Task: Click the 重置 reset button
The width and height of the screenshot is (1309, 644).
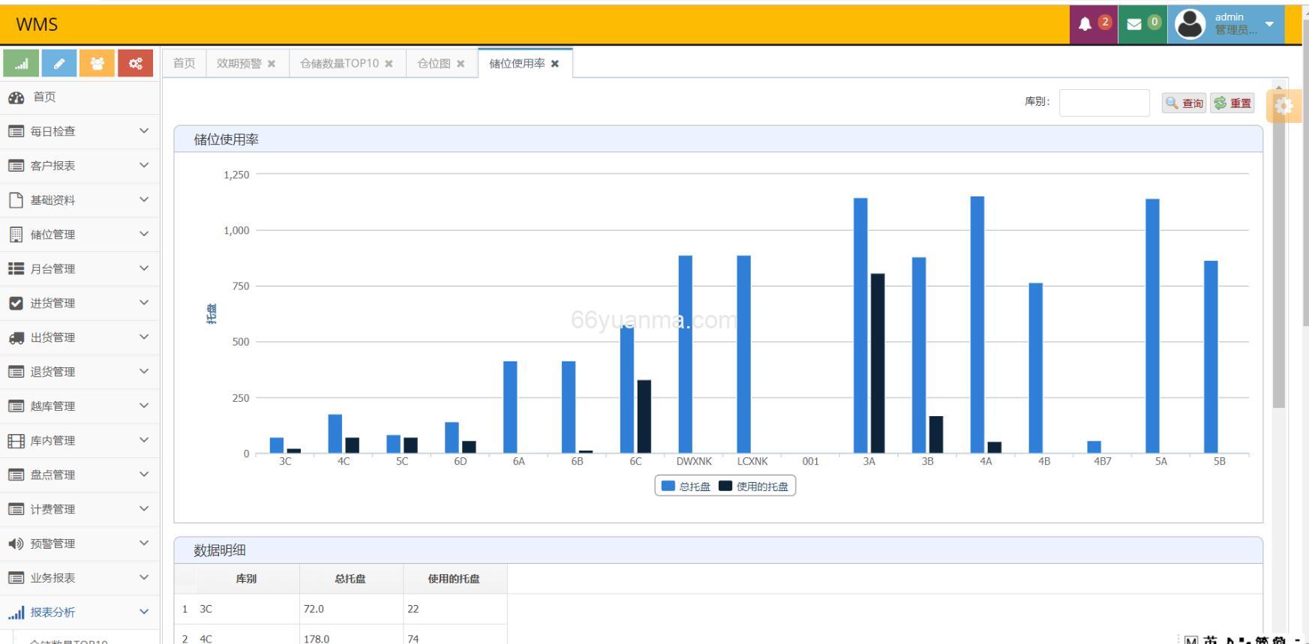Action: pos(1232,103)
